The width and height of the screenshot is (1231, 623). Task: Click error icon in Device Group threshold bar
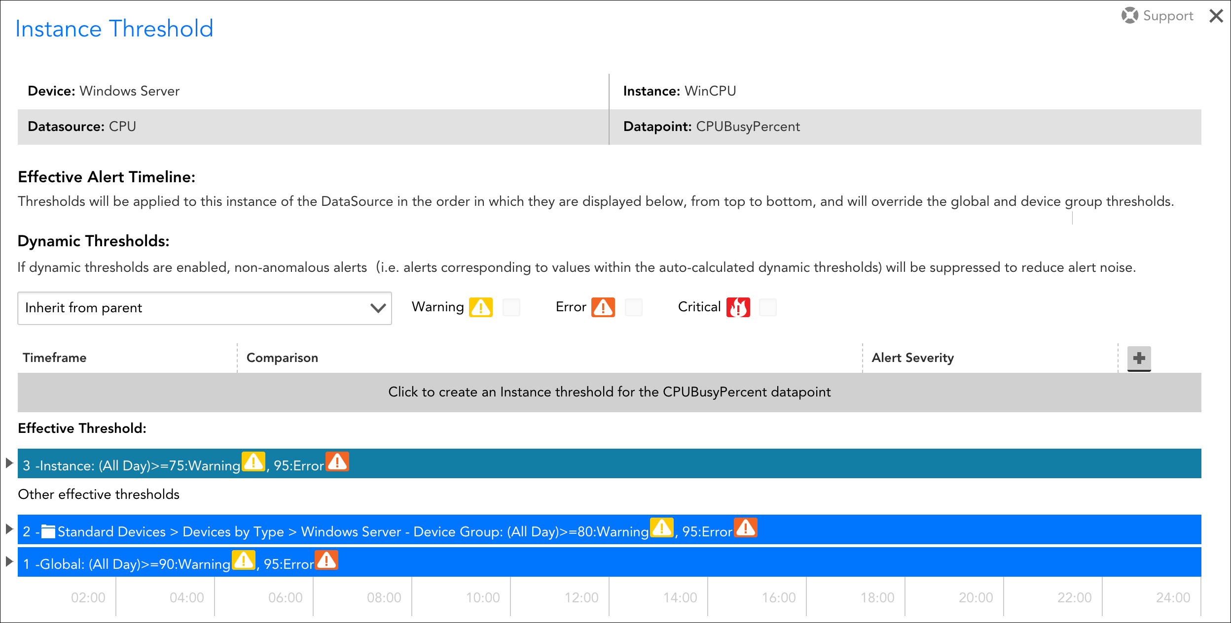click(x=746, y=528)
